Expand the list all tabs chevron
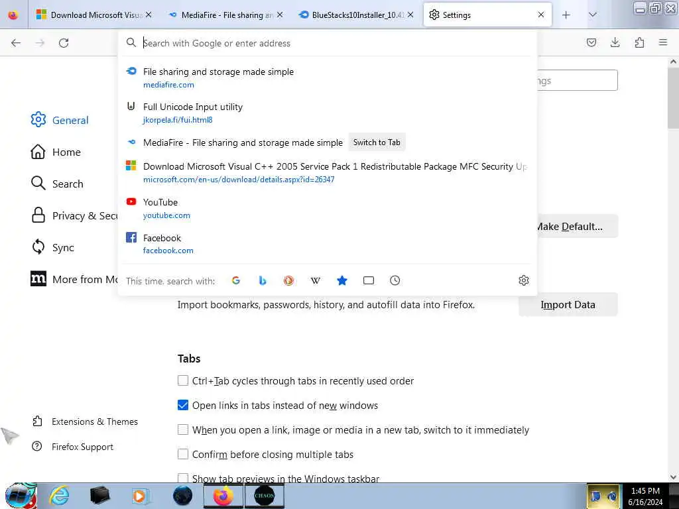The height and width of the screenshot is (509, 679). [x=593, y=15]
